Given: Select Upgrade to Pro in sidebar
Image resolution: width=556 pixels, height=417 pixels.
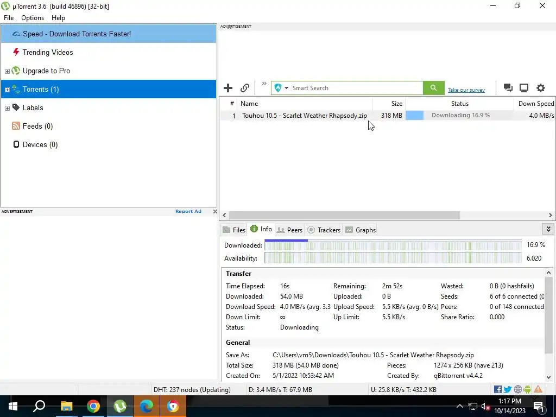Looking at the screenshot, I should pyautogui.click(x=109, y=71).
